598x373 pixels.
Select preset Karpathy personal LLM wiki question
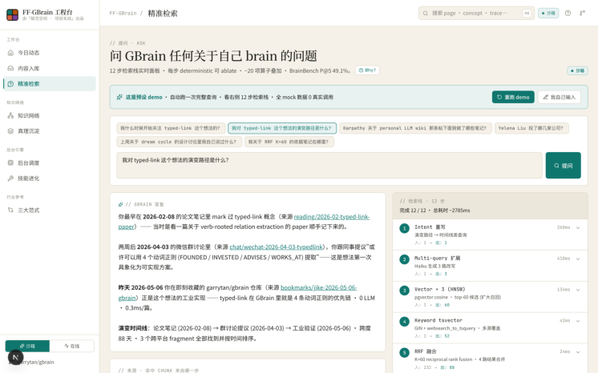coord(415,128)
